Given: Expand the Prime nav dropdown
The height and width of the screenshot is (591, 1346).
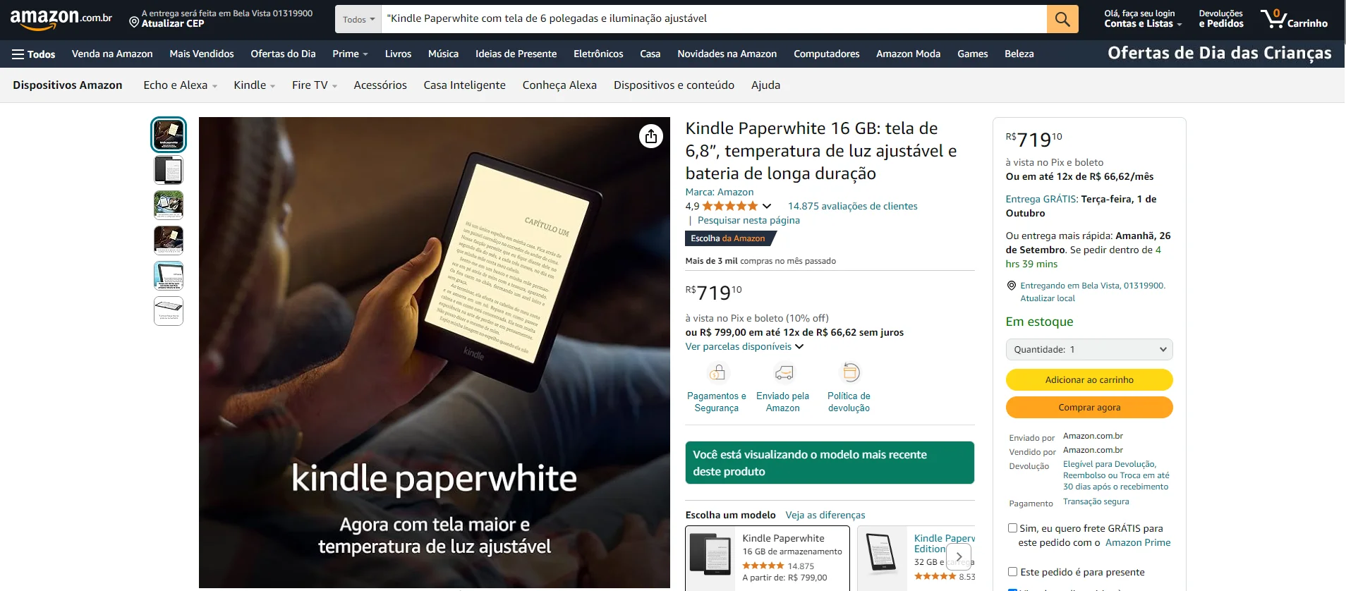Looking at the screenshot, I should point(350,54).
